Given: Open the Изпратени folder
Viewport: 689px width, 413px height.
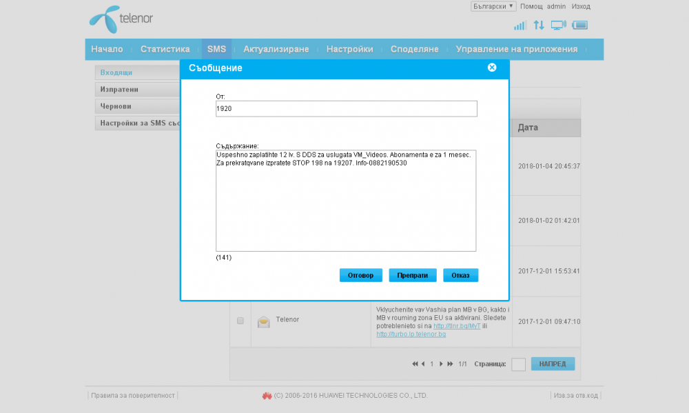Looking at the screenshot, I should pyautogui.click(x=138, y=89).
